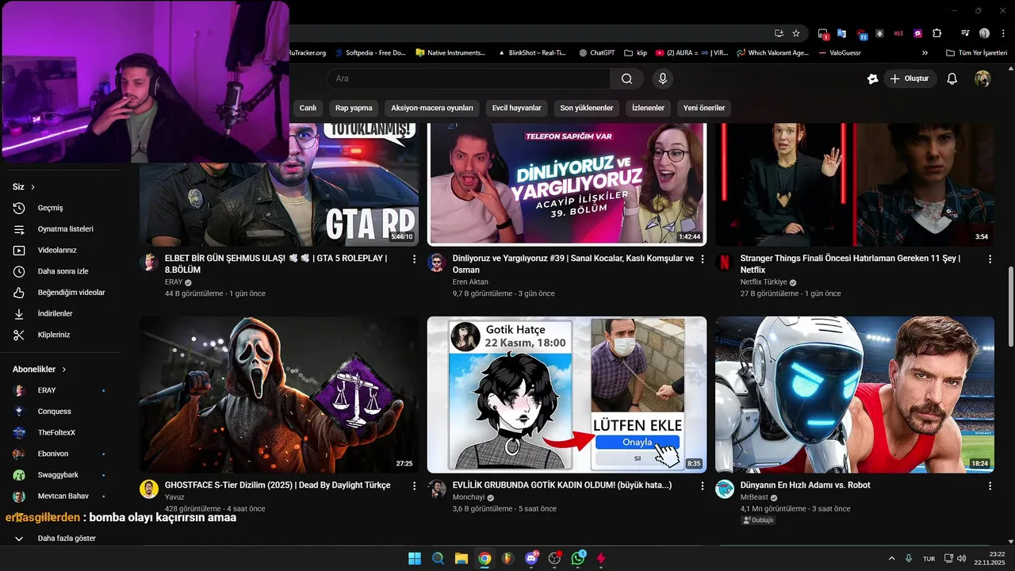Image resolution: width=1015 pixels, height=571 pixels.
Task: Open the ERAY channel under first video
Action: pos(174,282)
